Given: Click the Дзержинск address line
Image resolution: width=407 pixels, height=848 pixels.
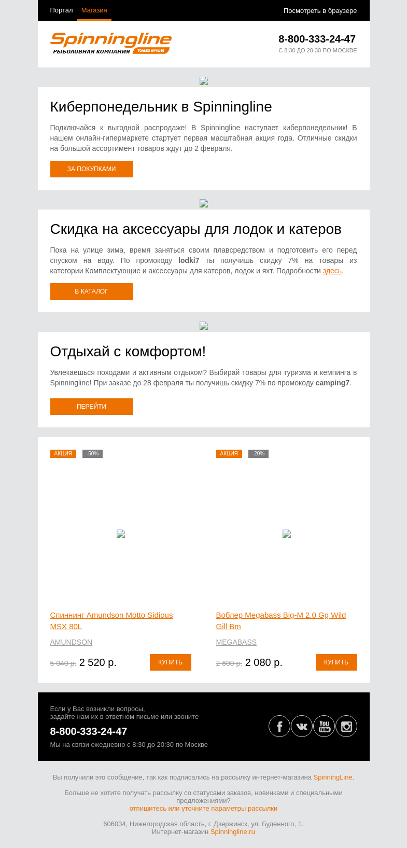Looking at the screenshot, I should tap(203, 824).
